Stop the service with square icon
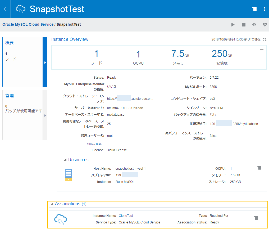Viewport: 269px width, 229px height. 243,25
